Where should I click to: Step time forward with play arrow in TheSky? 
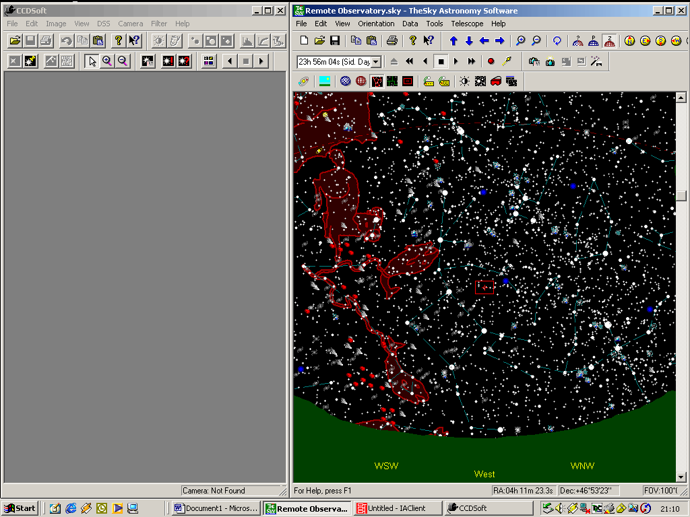(456, 61)
